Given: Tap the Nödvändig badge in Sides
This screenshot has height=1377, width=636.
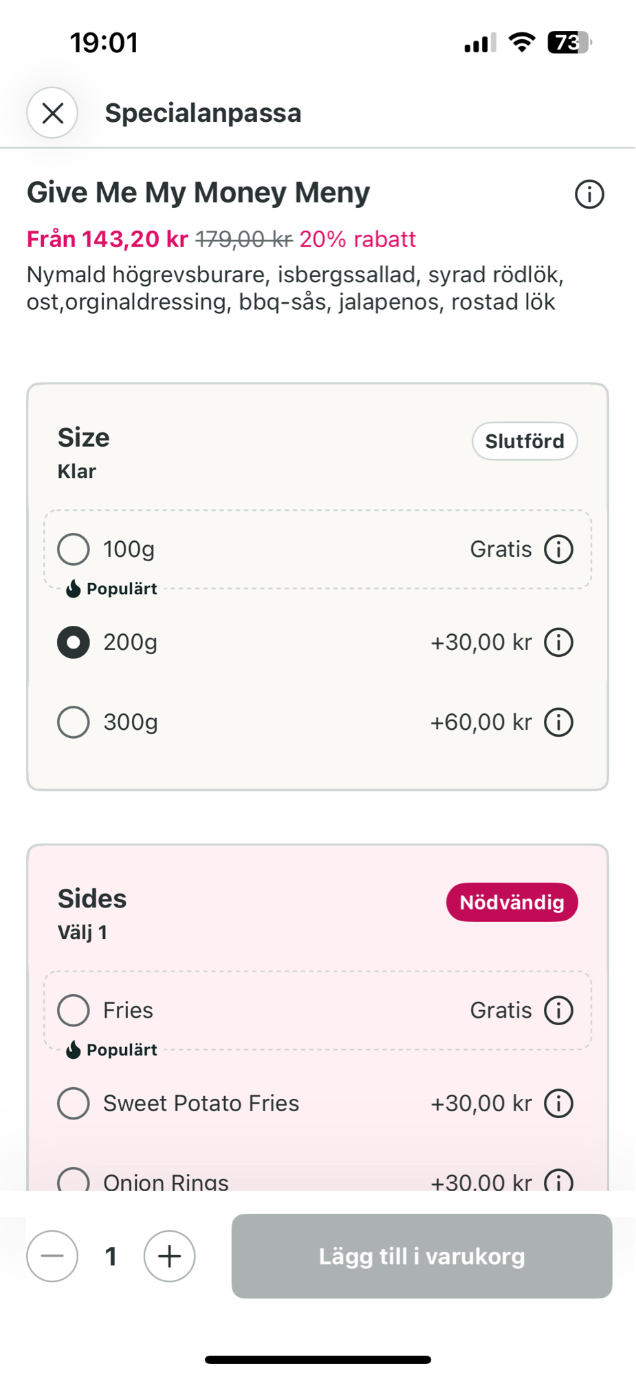Looking at the screenshot, I should click(512, 902).
